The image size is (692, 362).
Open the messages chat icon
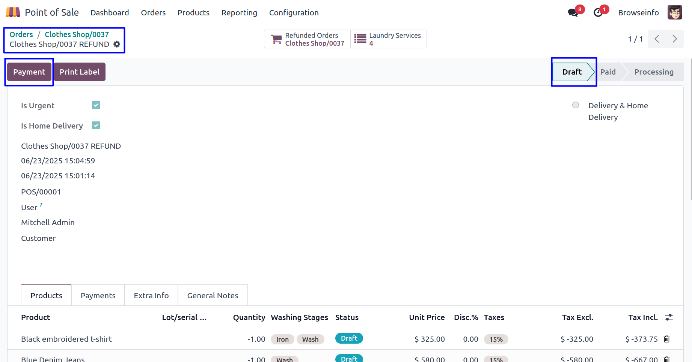coord(573,13)
